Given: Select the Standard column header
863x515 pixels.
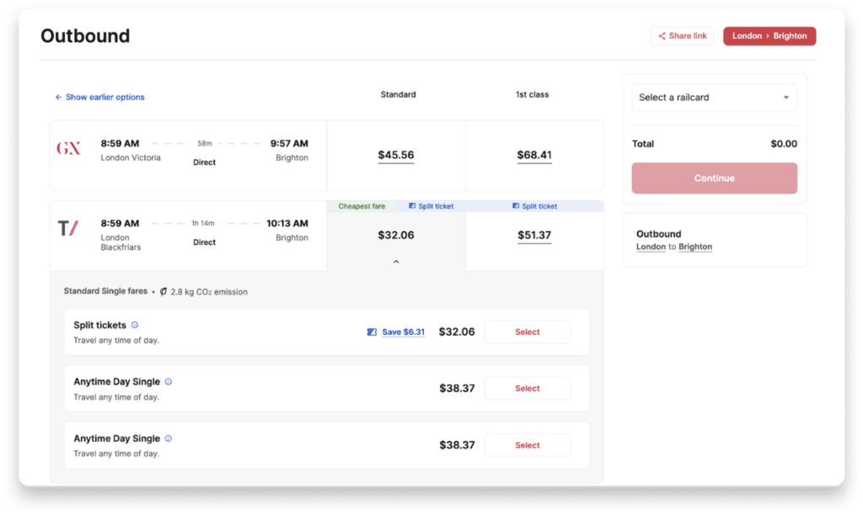Looking at the screenshot, I should pyautogui.click(x=398, y=94).
